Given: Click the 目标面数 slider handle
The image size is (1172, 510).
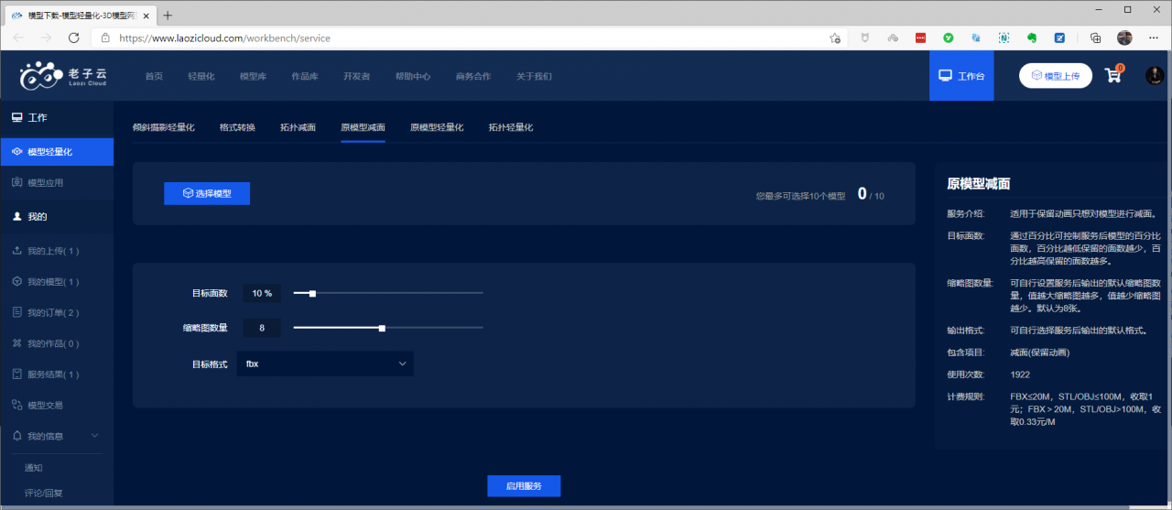Looking at the screenshot, I should click(312, 294).
